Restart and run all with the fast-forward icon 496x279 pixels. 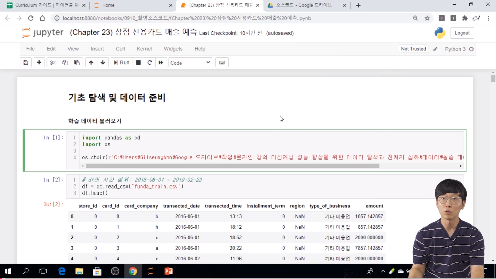click(161, 63)
